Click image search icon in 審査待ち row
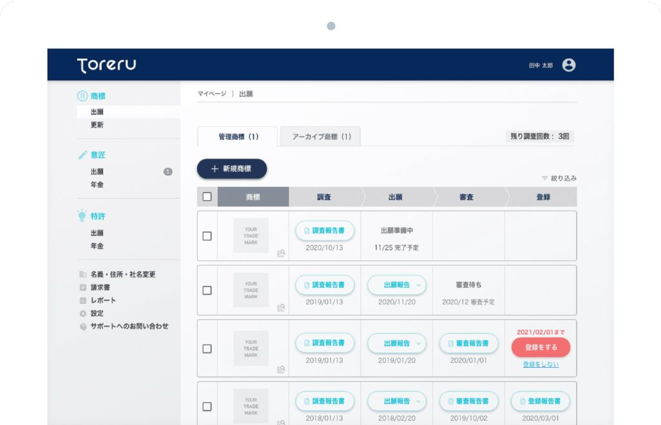 coord(281,308)
